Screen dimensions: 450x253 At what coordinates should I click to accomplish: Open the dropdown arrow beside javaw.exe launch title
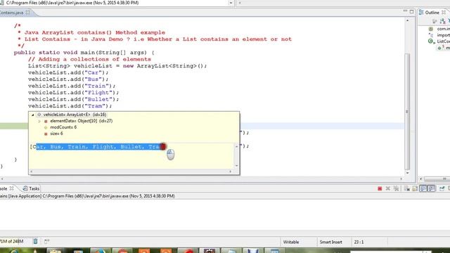coord(231,3)
